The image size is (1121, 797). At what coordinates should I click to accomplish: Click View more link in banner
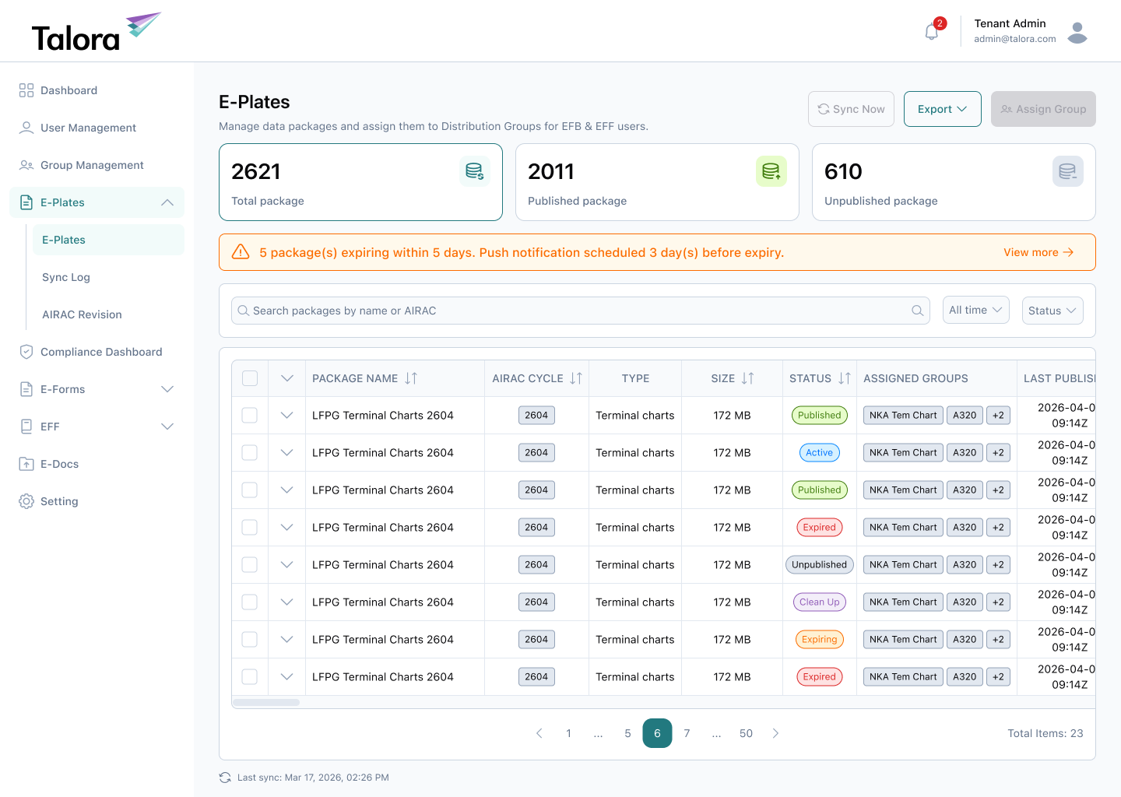(1038, 252)
